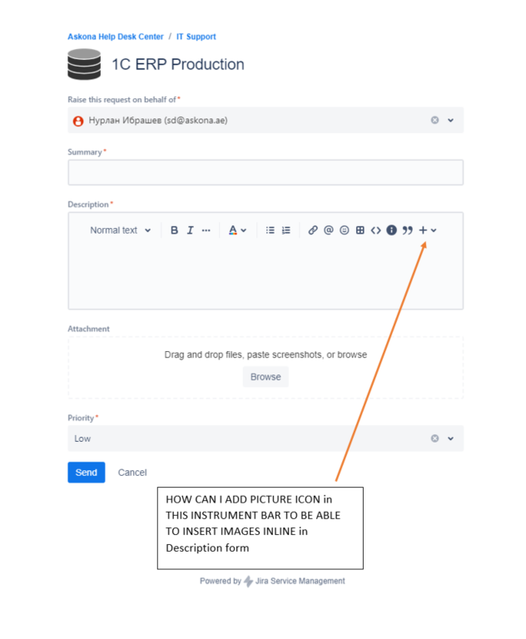Open the Normal text style dropdown
The image size is (526, 639).
[121, 230]
